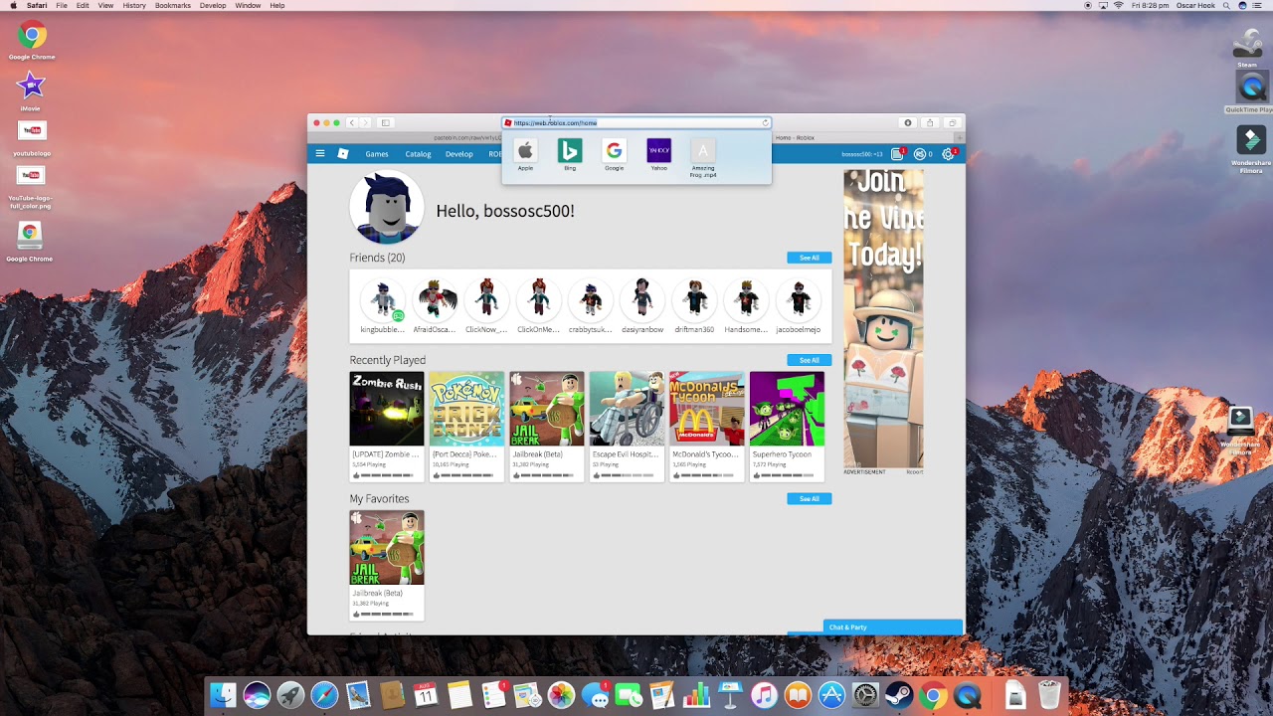
Task: Open Catalog in Roblox navigation
Action: click(418, 154)
